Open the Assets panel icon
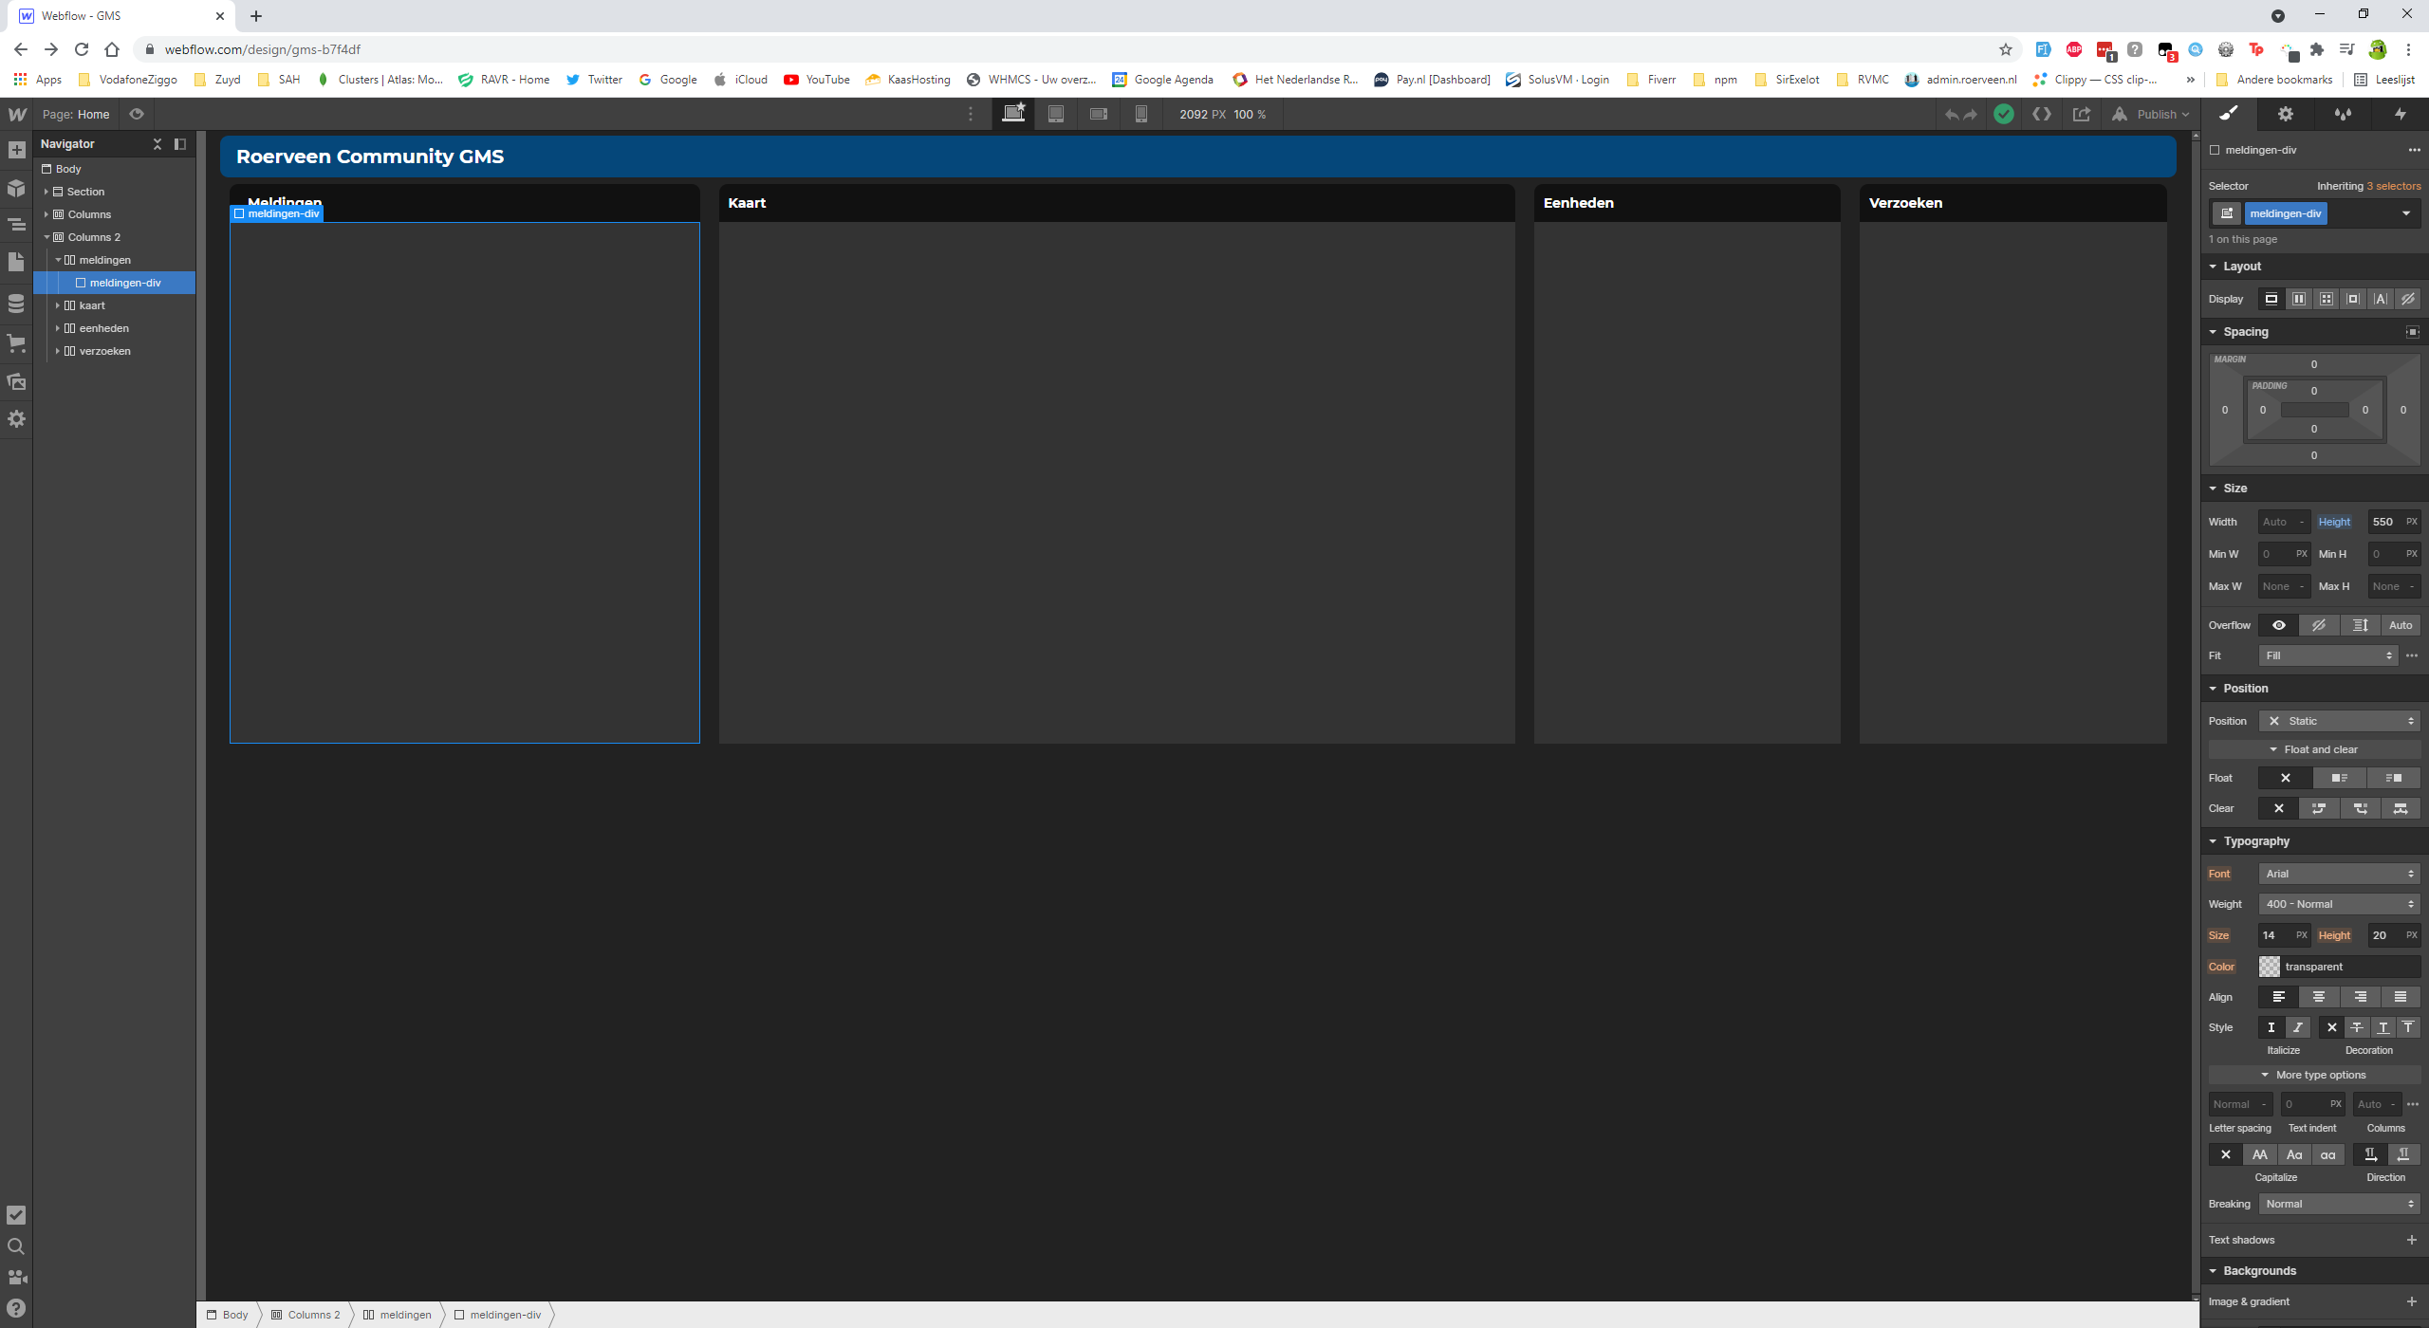The height and width of the screenshot is (1328, 2429). coord(16,381)
